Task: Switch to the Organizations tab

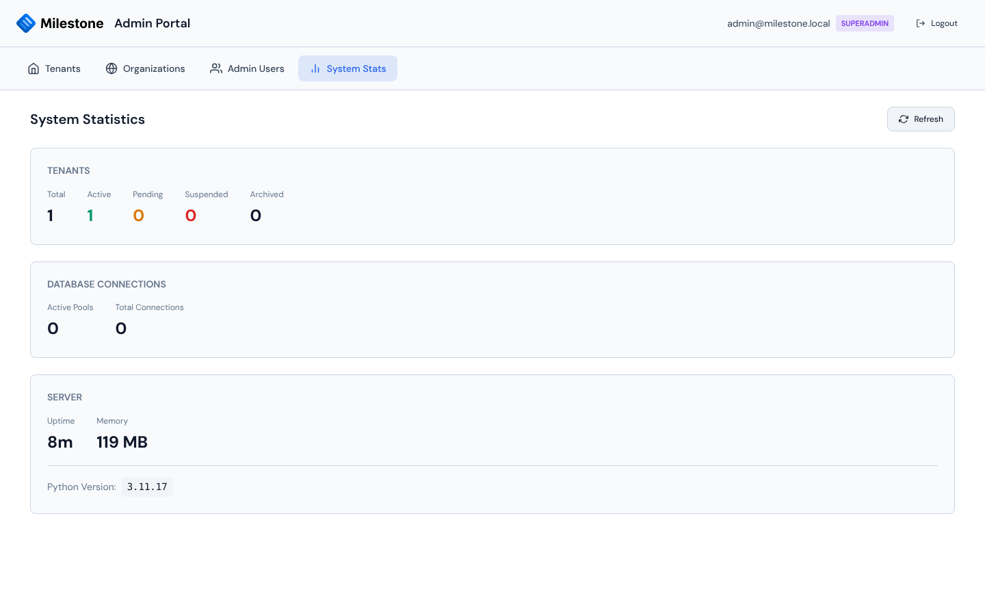Action: [145, 68]
